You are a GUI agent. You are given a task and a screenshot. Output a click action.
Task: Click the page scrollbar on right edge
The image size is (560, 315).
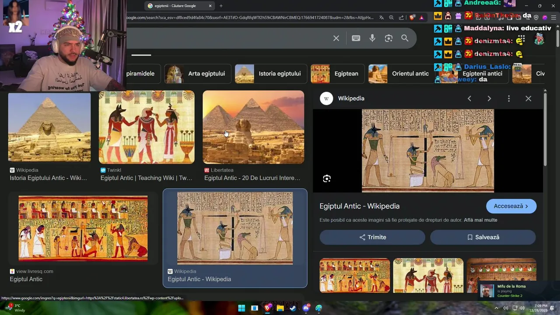point(557,38)
